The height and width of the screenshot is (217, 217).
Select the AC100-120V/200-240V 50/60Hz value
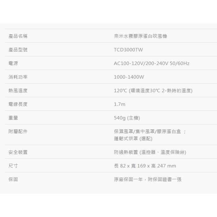[x=151, y=63]
